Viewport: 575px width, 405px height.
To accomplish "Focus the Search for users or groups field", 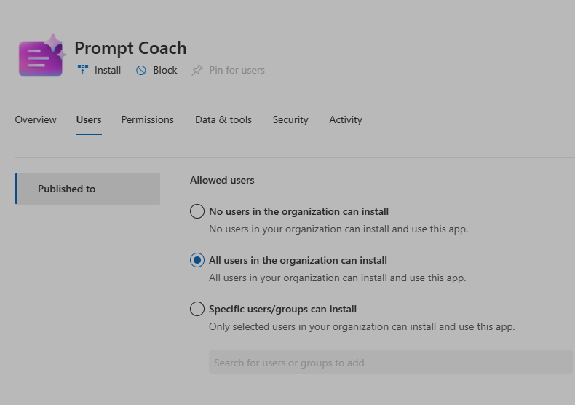I will click(391, 363).
